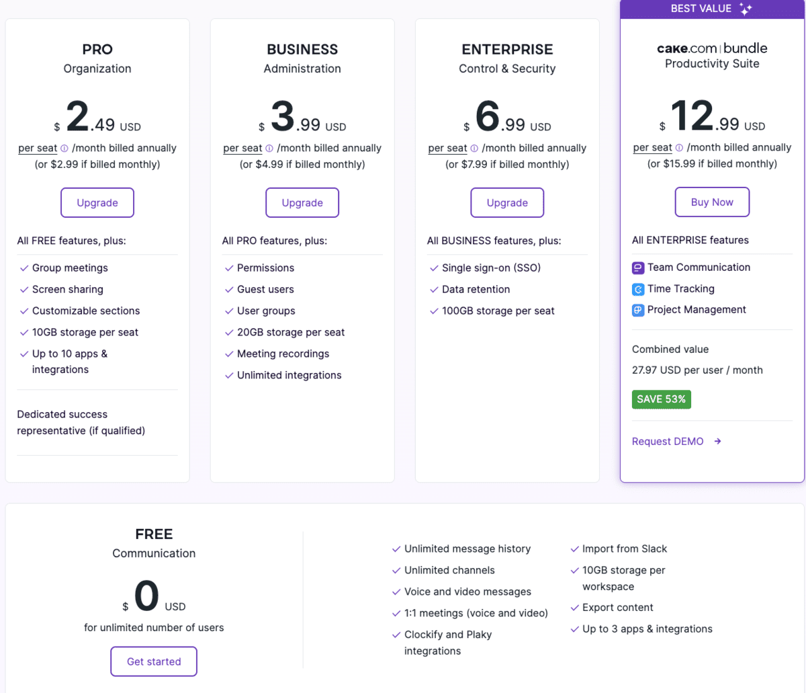This screenshot has height=693, width=806.
Task: Upgrade to the PRO Organization plan
Action: point(97,202)
